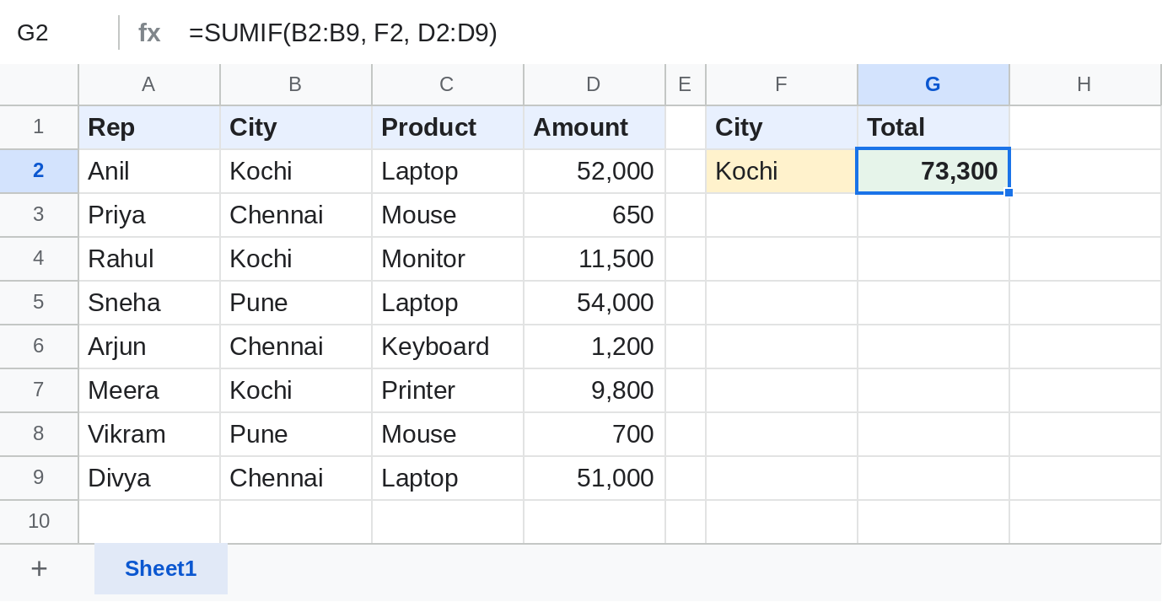Select the cell containing Anil
Viewport: 1162px width, 602px height.
(149, 171)
